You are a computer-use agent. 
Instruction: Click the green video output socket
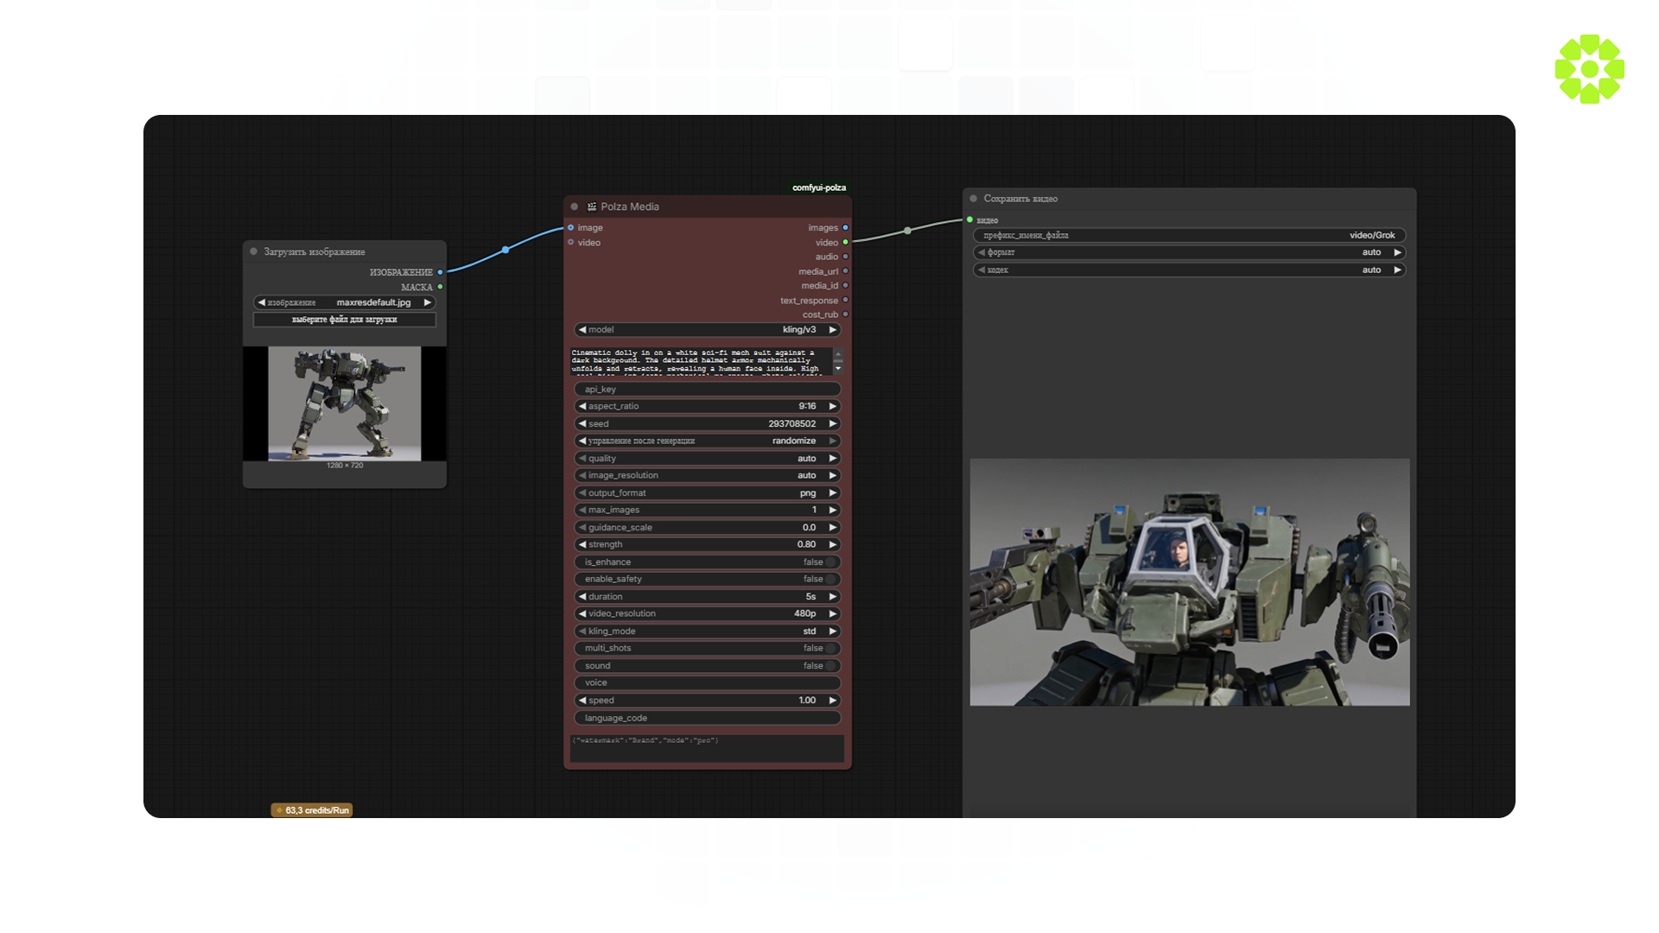(845, 243)
